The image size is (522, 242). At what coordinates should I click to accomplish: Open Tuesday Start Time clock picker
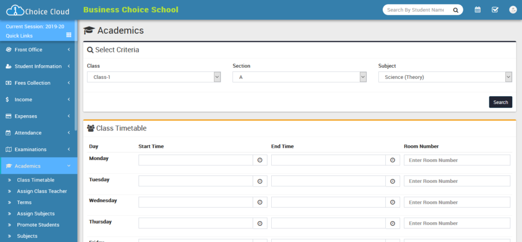coord(260,181)
